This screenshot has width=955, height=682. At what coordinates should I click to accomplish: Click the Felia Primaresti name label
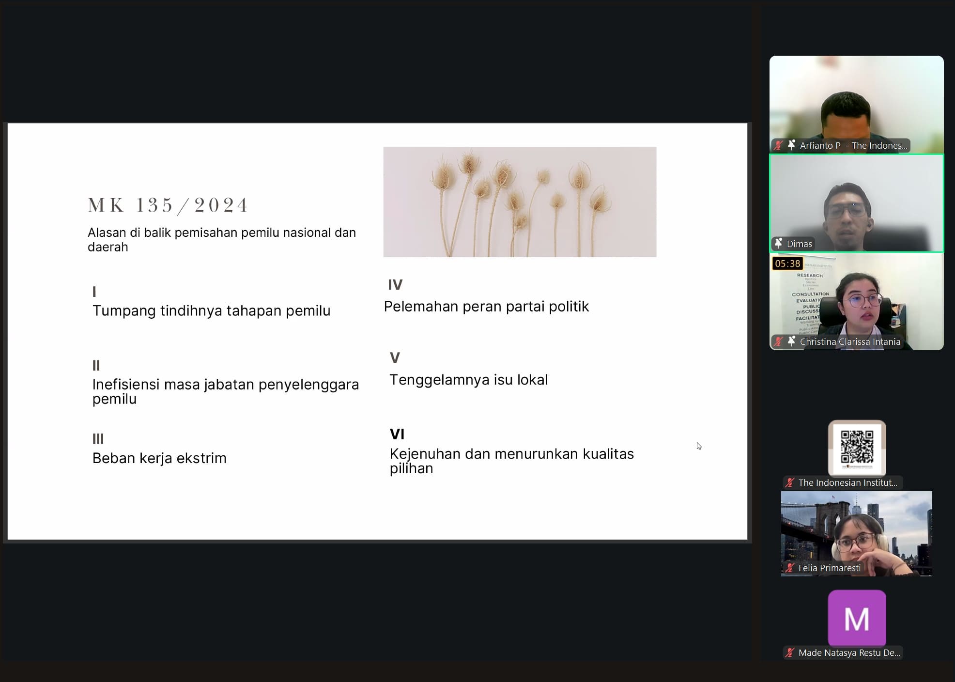point(829,568)
